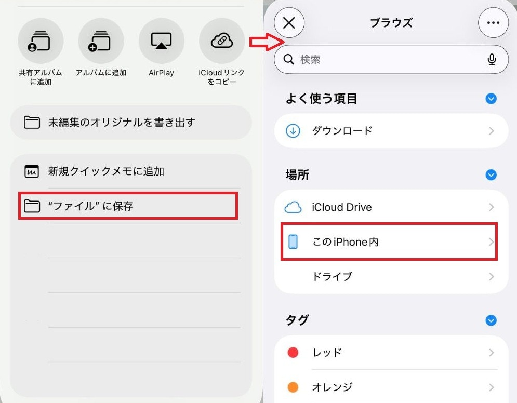Viewport: 517px width, 403px height.
Task: Open the ••• options menu in ブラウズ
Action: 493,22
